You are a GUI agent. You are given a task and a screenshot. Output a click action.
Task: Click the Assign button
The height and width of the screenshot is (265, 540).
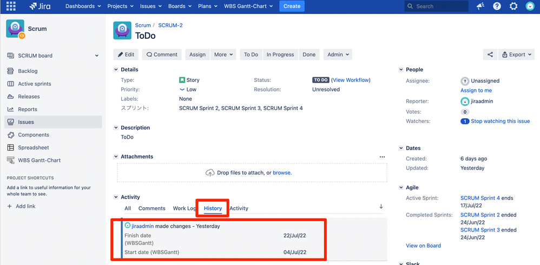click(x=197, y=55)
